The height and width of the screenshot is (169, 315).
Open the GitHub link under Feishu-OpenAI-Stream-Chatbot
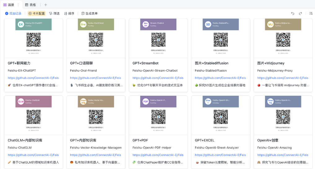click(x=158, y=78)
